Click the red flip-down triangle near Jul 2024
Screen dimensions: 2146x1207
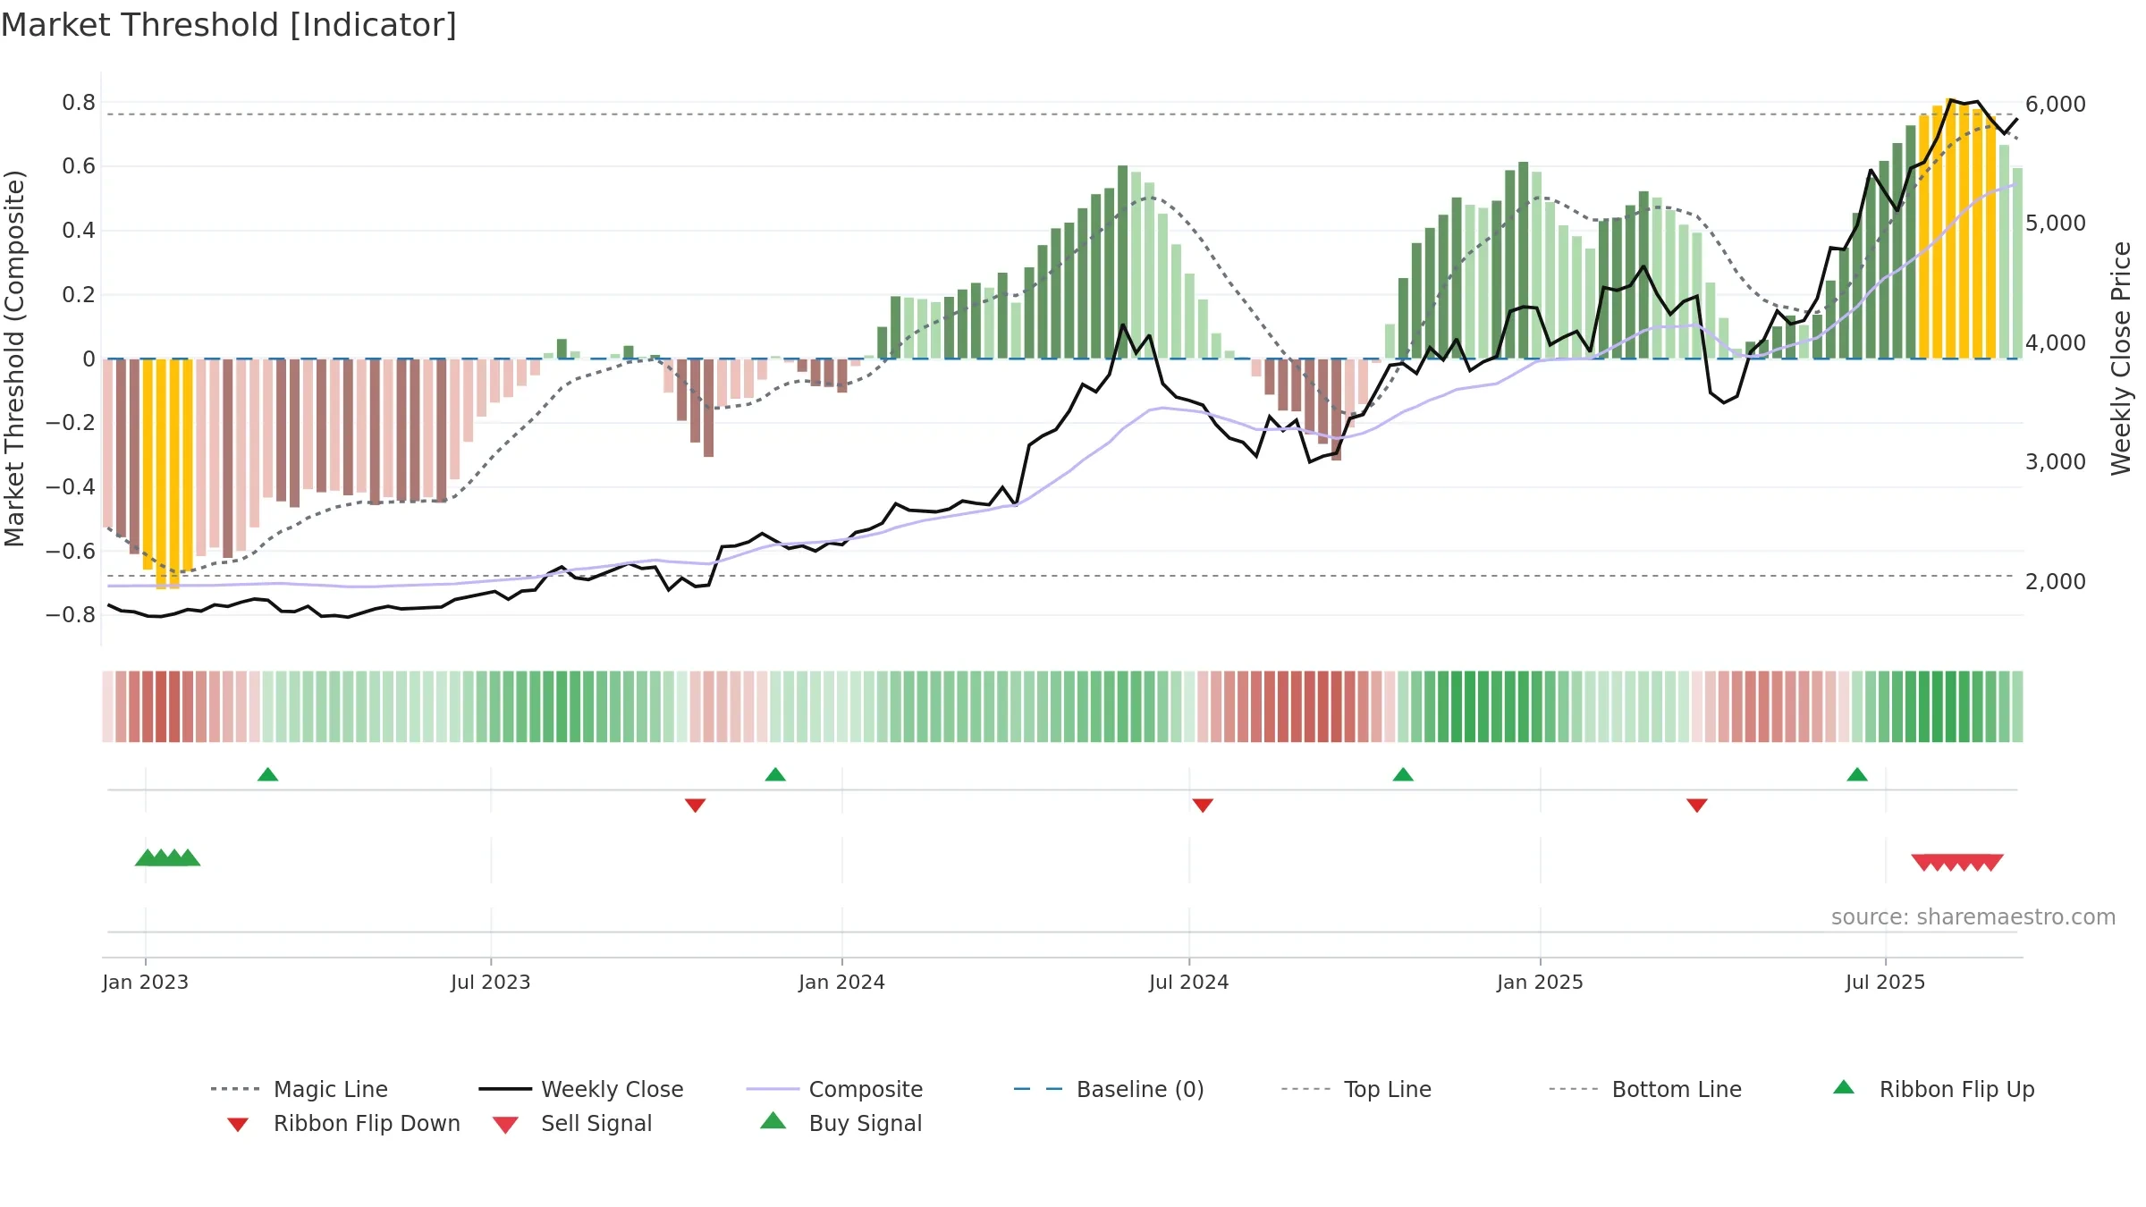[x=1203, y=806]
